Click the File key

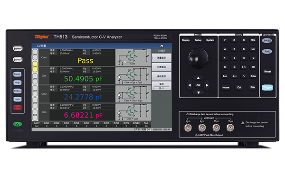[253, 87]
